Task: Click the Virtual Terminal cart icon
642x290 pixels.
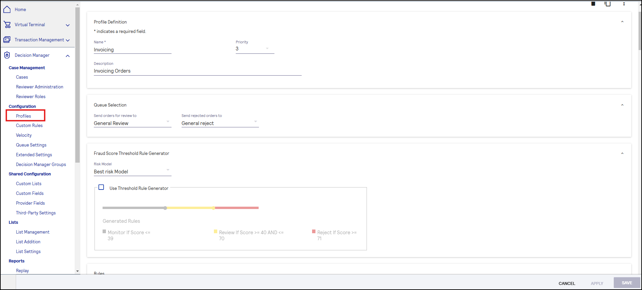Action: 7,25
